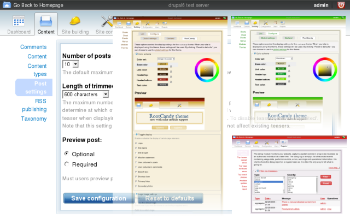Click Go Back to Homepage link
Screen dimensions: 350x218
(38, 5)
